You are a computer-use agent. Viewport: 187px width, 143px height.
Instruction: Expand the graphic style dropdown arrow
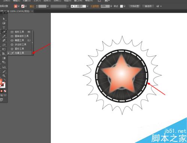[124, 6]
